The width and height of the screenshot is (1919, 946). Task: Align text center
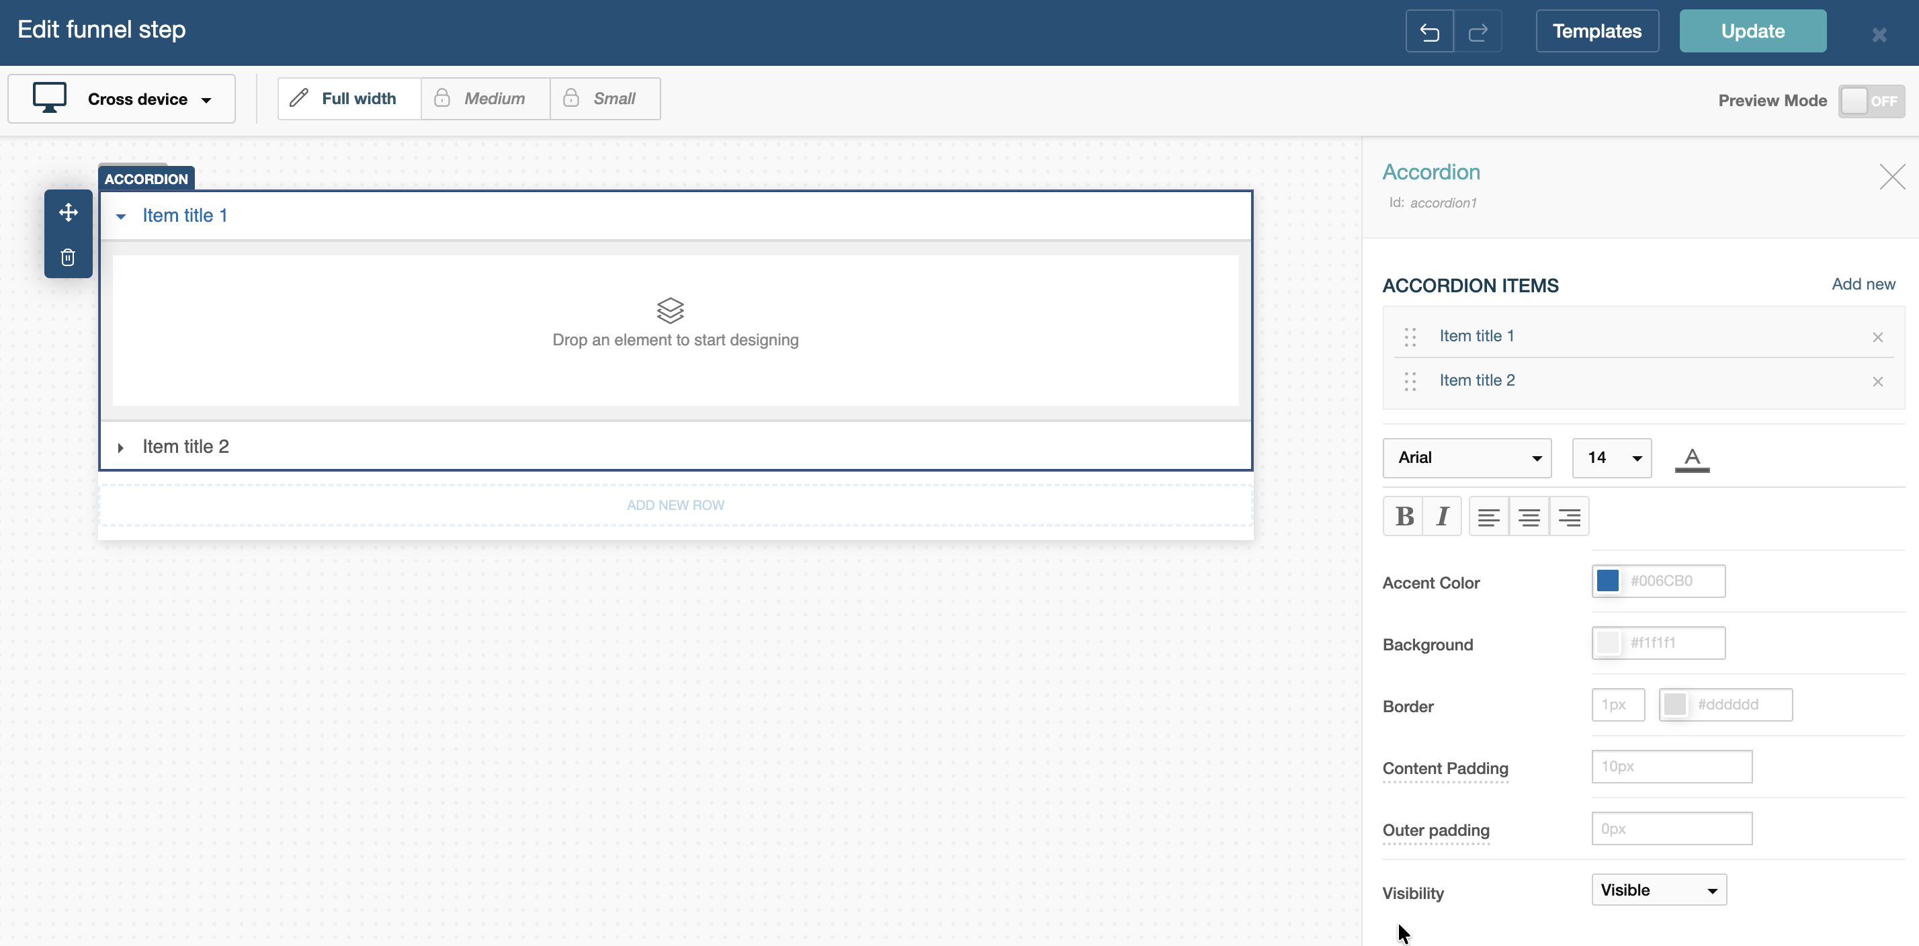pyautogui.click(x=1529, y=516)
